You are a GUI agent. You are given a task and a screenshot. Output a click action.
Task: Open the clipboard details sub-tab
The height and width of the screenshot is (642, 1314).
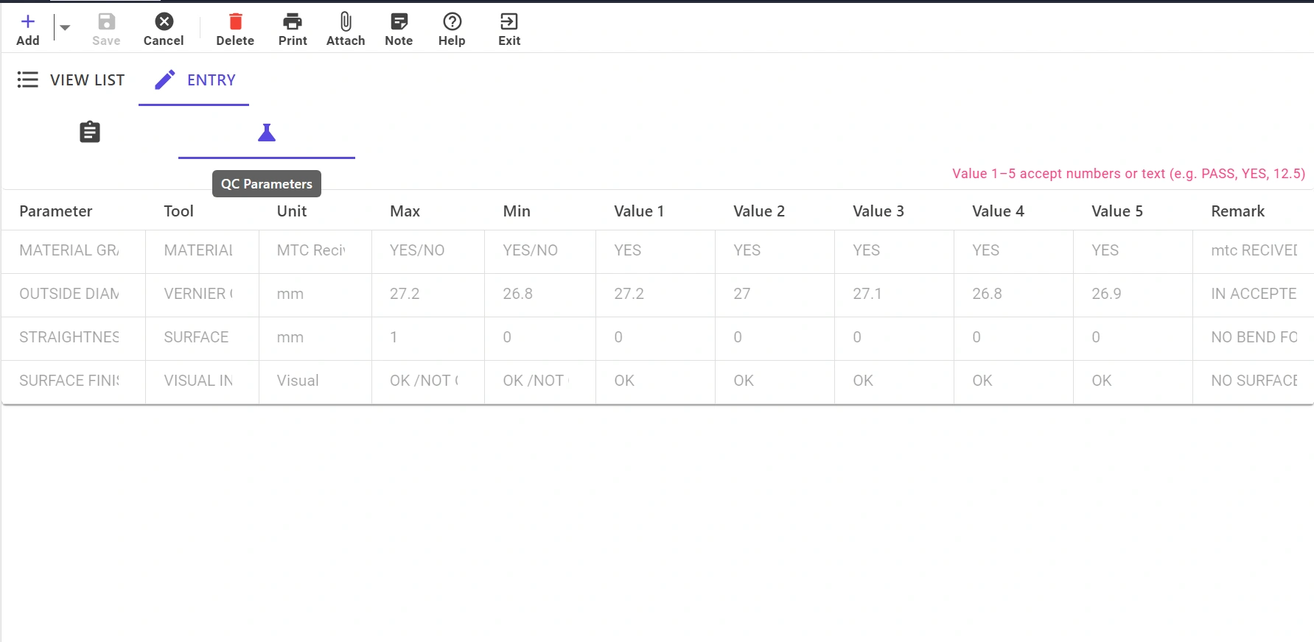(x=90, y=133)
